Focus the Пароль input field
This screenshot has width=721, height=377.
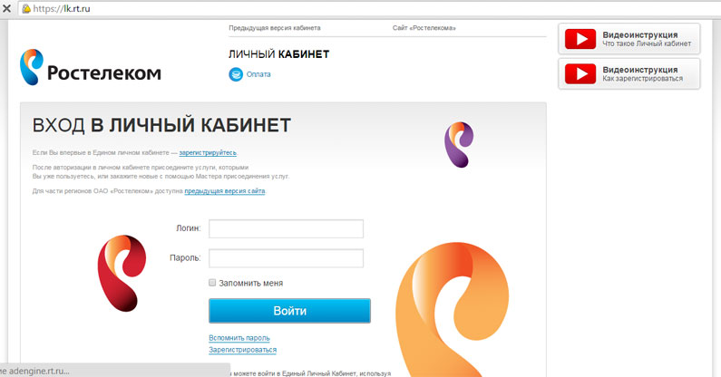[x=286, y=258]
